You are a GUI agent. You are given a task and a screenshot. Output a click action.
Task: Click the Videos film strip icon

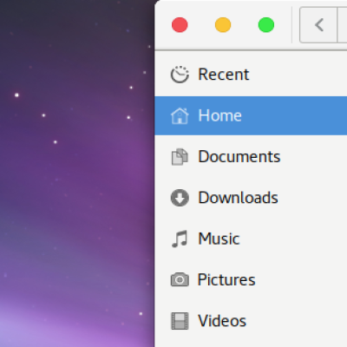pos(180,321)
